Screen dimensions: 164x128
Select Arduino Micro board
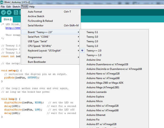point(114,101)
